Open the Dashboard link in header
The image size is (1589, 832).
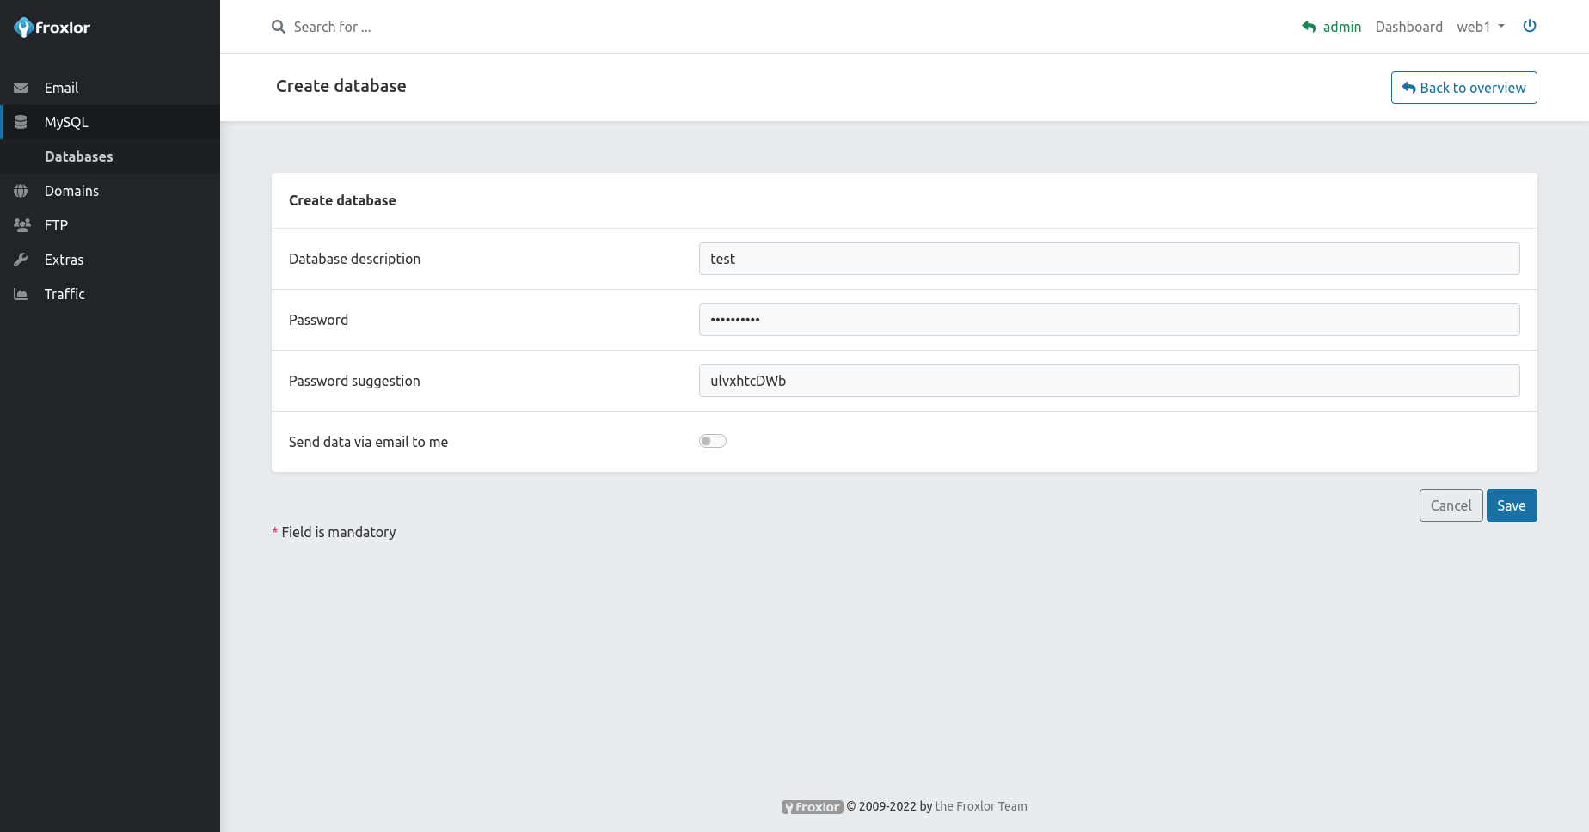pos(1408,27)
